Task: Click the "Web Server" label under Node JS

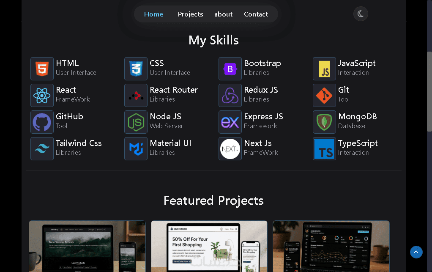Action: [x=167, y=126]
